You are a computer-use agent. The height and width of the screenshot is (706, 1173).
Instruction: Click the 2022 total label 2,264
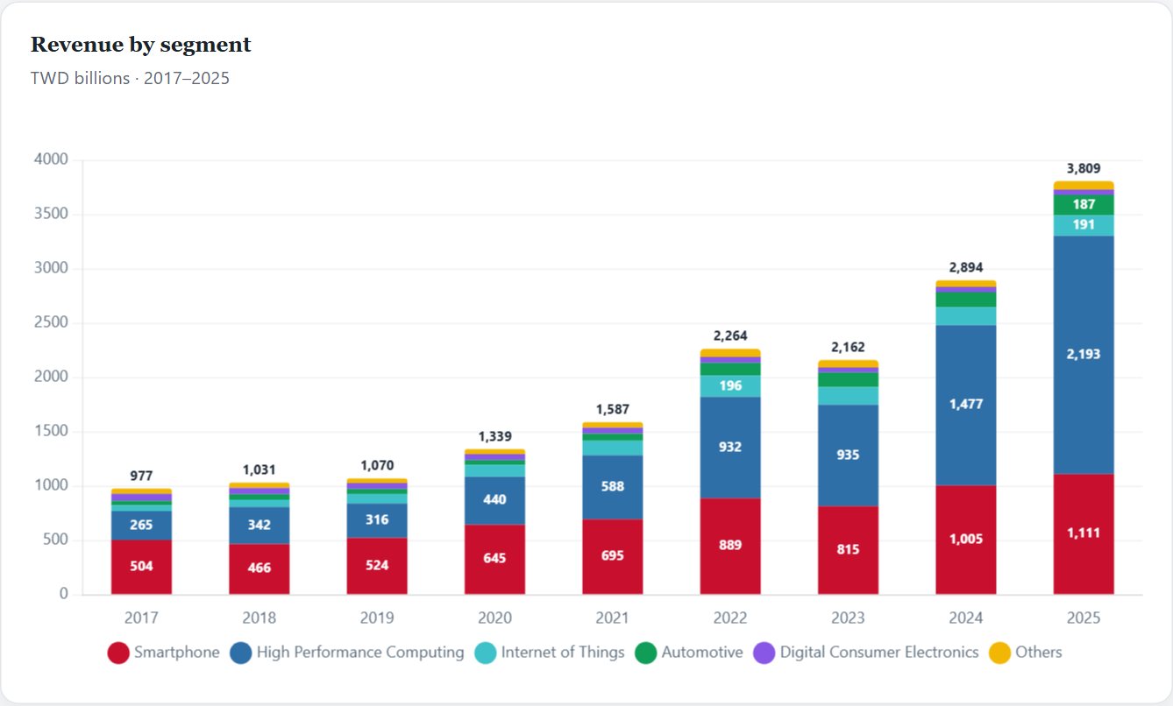click(x=730, y=335)
